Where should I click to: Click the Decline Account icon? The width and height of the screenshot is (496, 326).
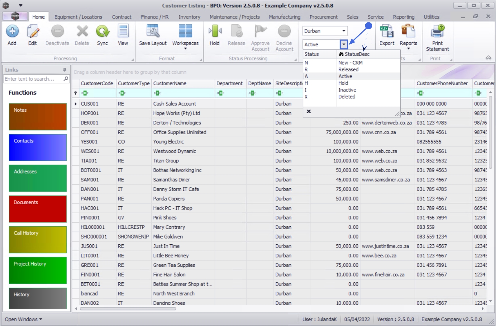coord(284,31)
